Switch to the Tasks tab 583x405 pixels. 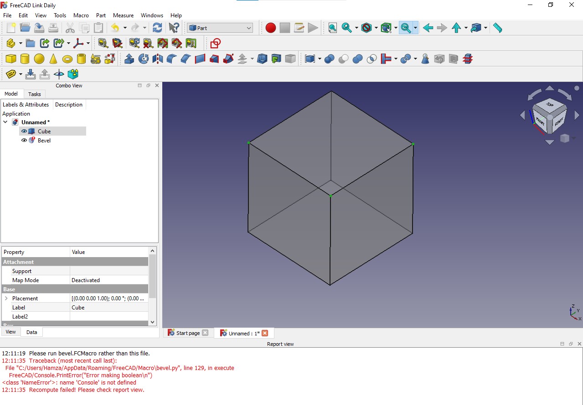tap(35, 94)
